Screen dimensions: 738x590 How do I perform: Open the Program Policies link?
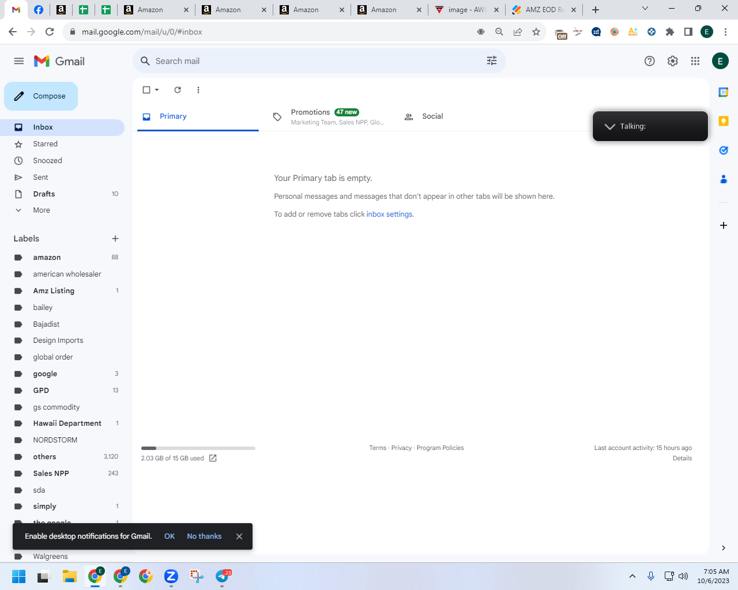pos(440,448)
